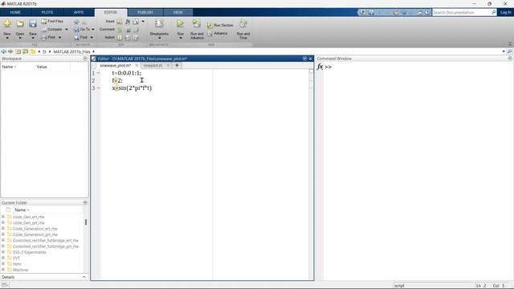Click the Run and Advance icon
514x289 pixels.
(196, 23)
